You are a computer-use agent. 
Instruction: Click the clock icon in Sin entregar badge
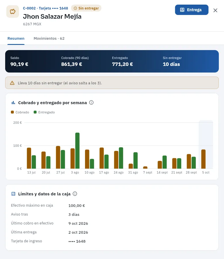75,8
